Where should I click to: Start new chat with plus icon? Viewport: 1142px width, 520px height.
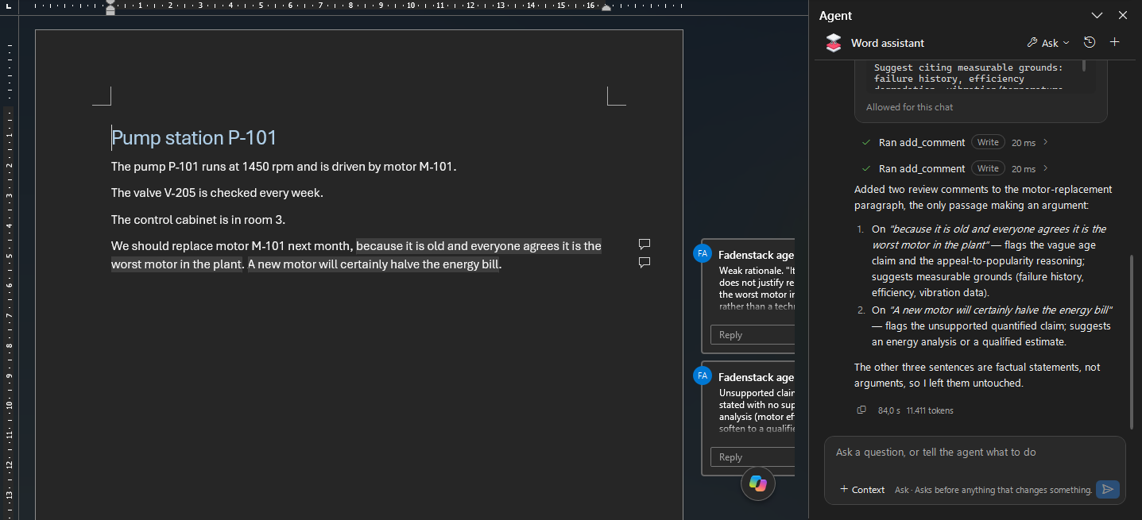(1114, 42)
